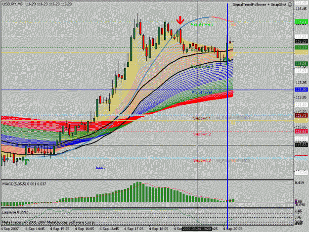Image resolution: width=309 pixels, height=232 pixels.
Task: Click the dark green 116.08 price tag
Action: click(x=301, y=64)
